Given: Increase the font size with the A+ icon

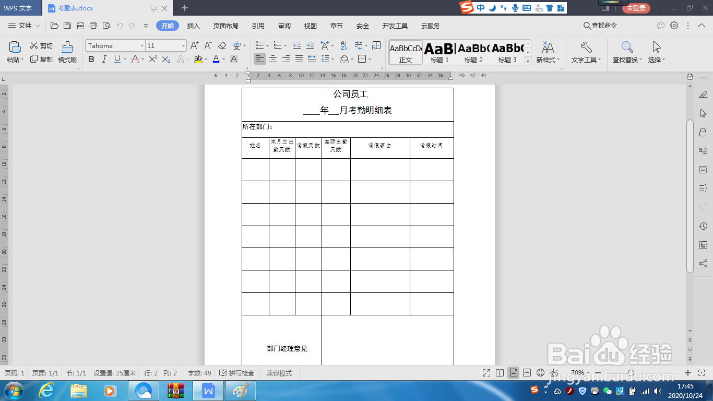Looking at the screenshot, I should click(194, 45).
